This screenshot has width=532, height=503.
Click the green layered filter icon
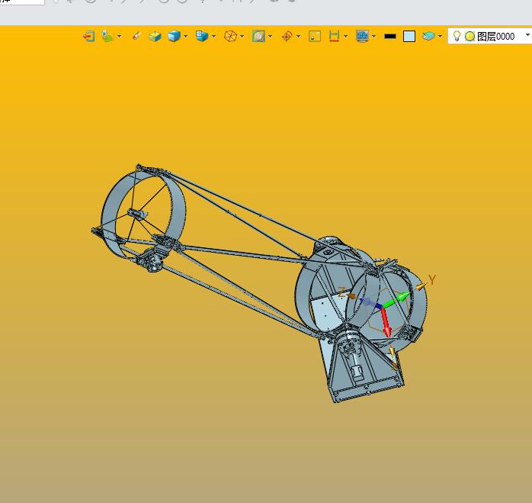tap(107, 36)
